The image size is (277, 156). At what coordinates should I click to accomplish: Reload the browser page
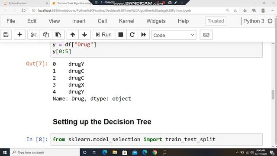(23, 10)
